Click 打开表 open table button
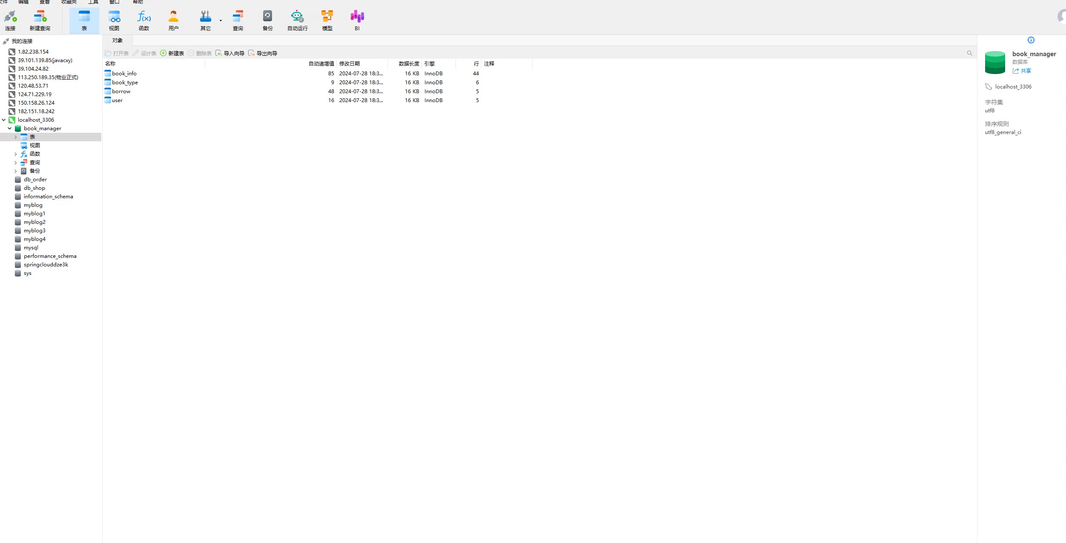1066x543 pixels. pyautogui.click(x=117, y=53)
